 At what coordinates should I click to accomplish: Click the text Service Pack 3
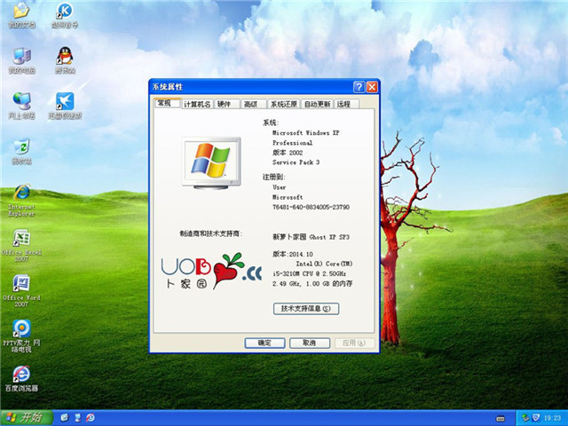296,162
